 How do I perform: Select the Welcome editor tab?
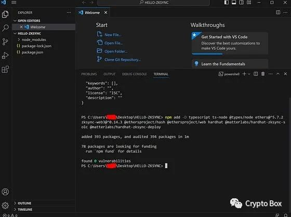pos(92,12)
